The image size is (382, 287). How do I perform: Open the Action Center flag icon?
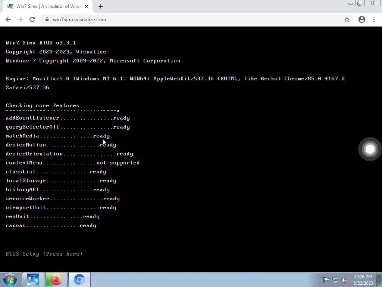point(326,280)
